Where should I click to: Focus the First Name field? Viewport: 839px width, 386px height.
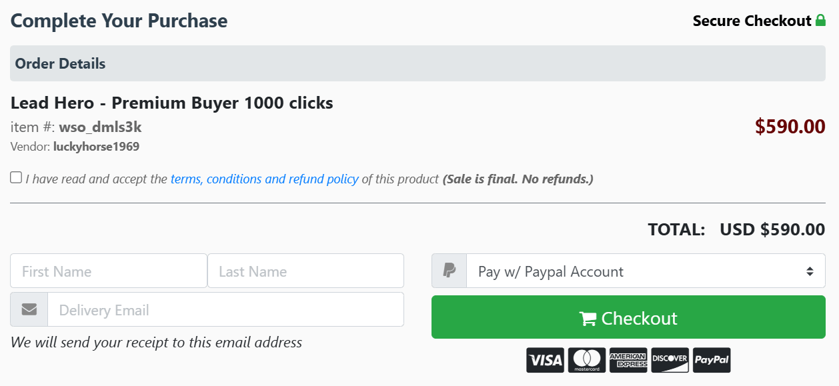[108, 271]
